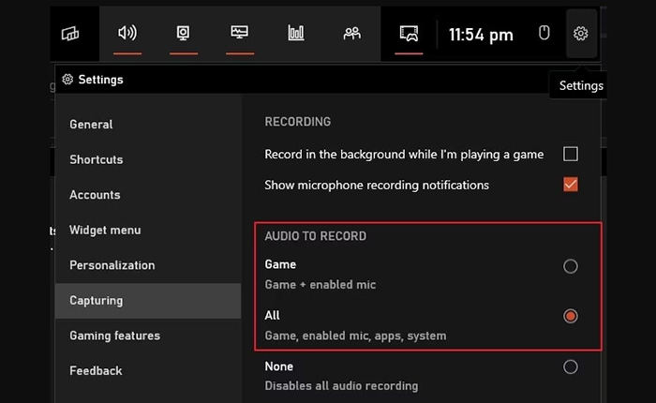Click the controller screen widget icon
The height and width of the screenshot is (403, 656).
tap(409, 34)
